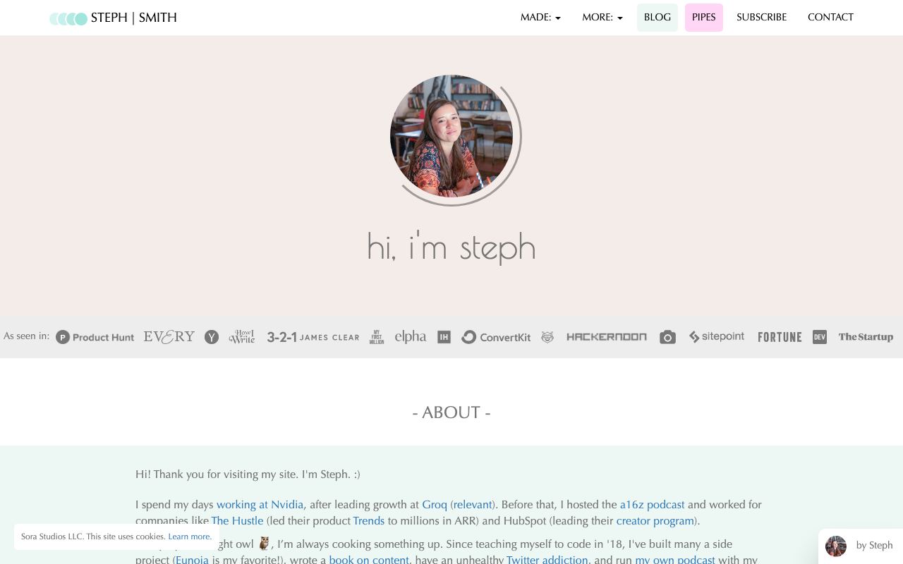The image size is (903, 564).
Task: Follow the 'working at Nvidia' link
Action: [260, 505]
